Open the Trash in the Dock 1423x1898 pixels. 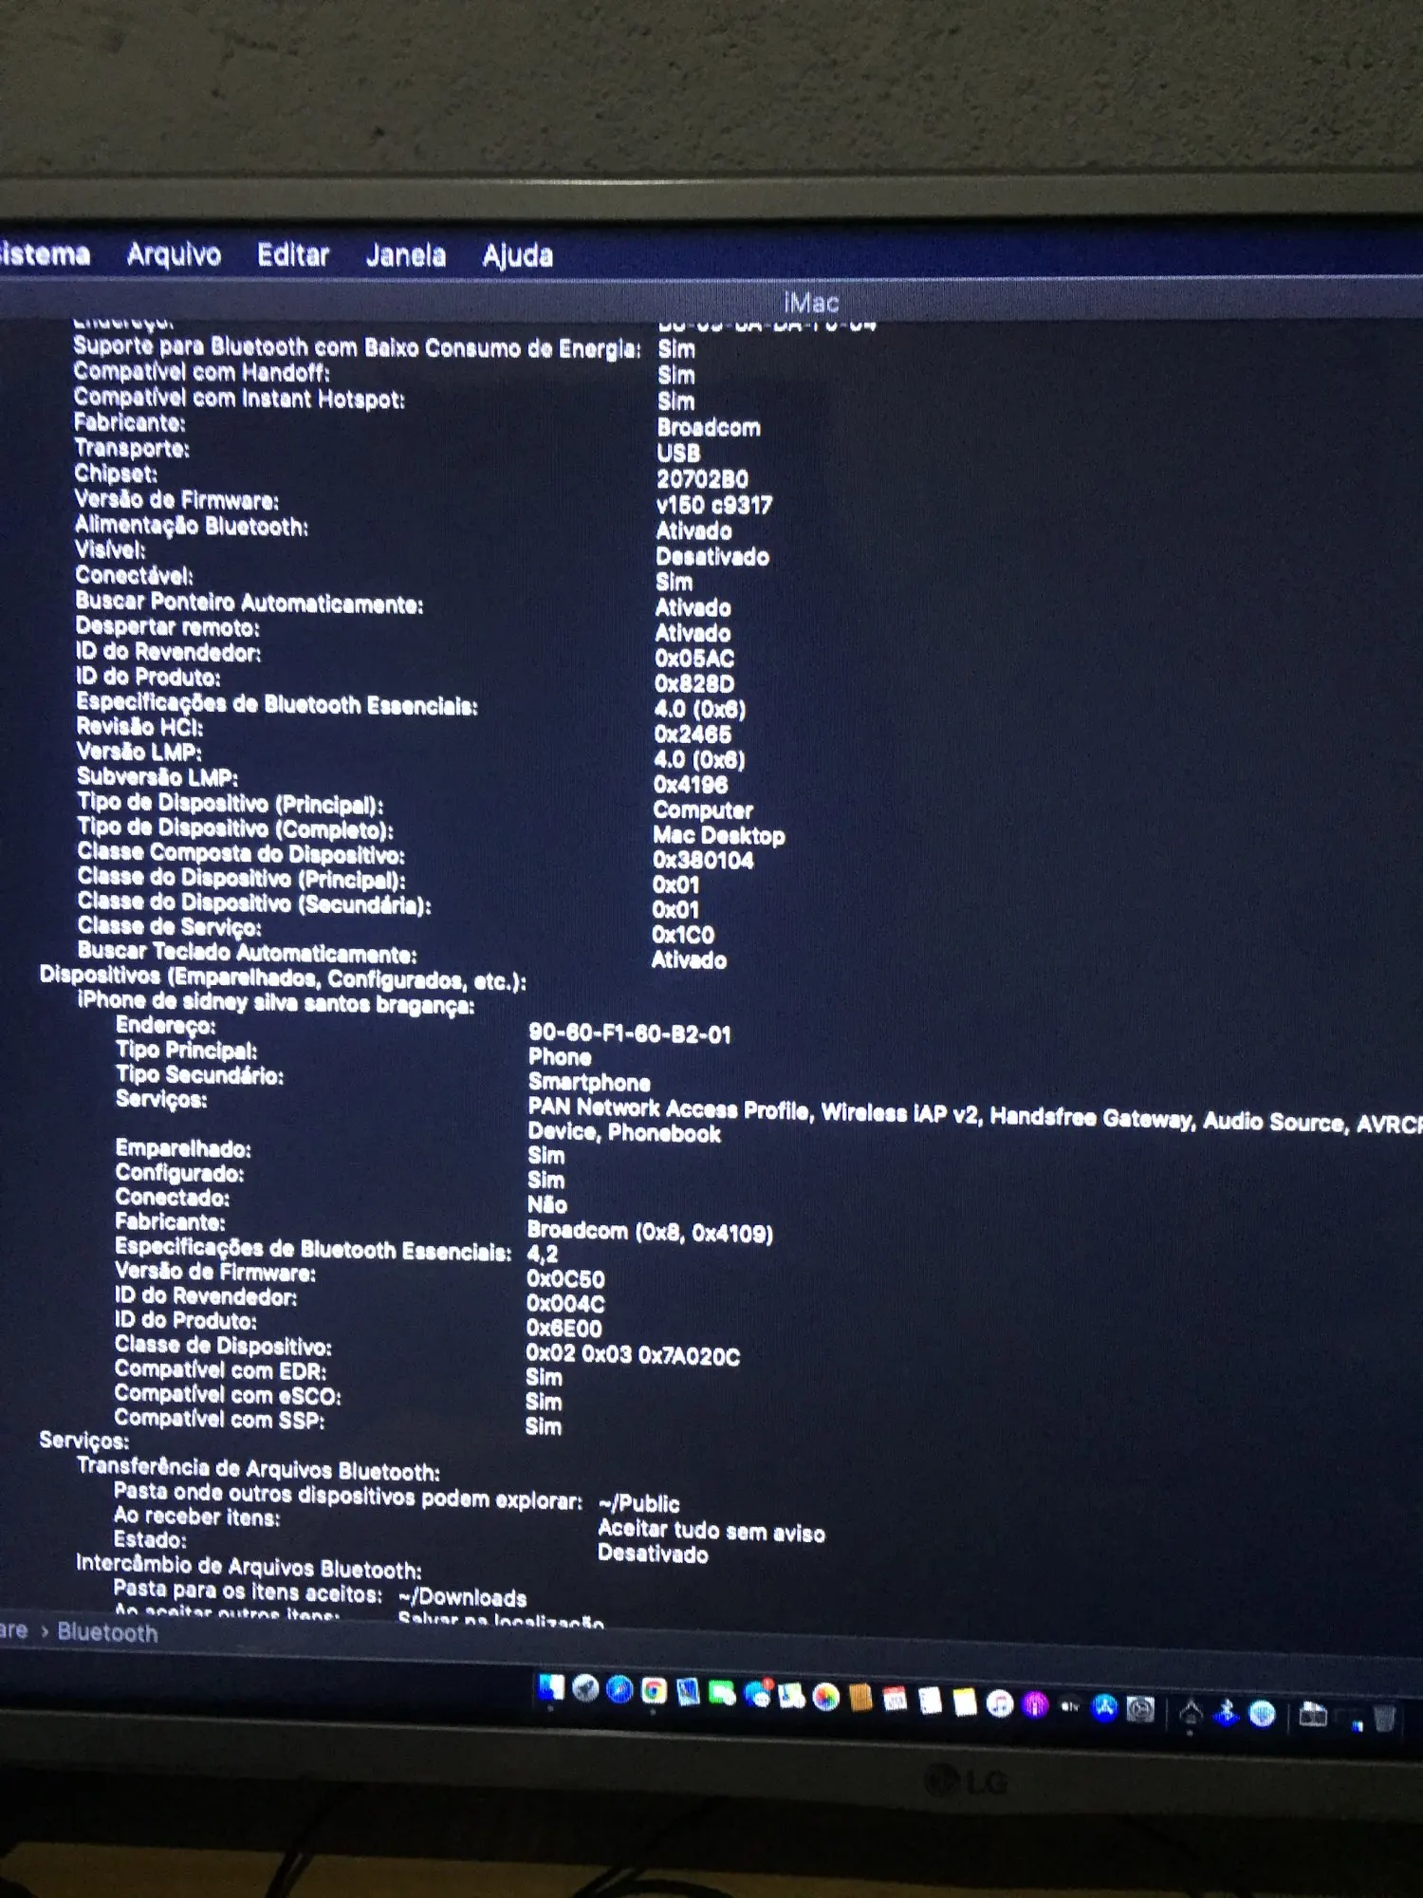(1384, 1717)
